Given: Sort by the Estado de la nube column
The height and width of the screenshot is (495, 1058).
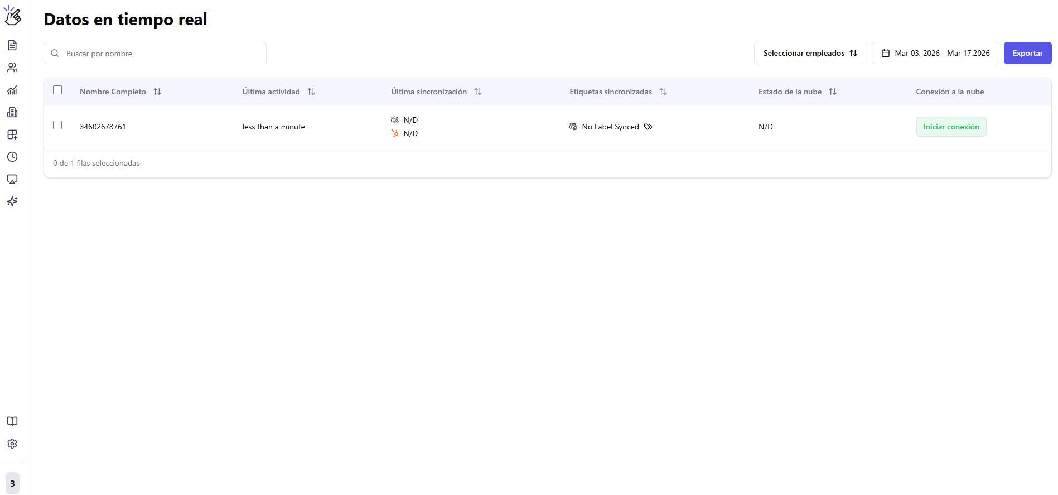Looking at the screenshot, I should click(833, 92).
